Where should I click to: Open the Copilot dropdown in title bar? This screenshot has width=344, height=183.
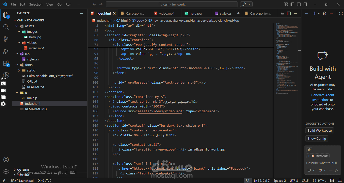pyautogui.click(x=250, y=4)
